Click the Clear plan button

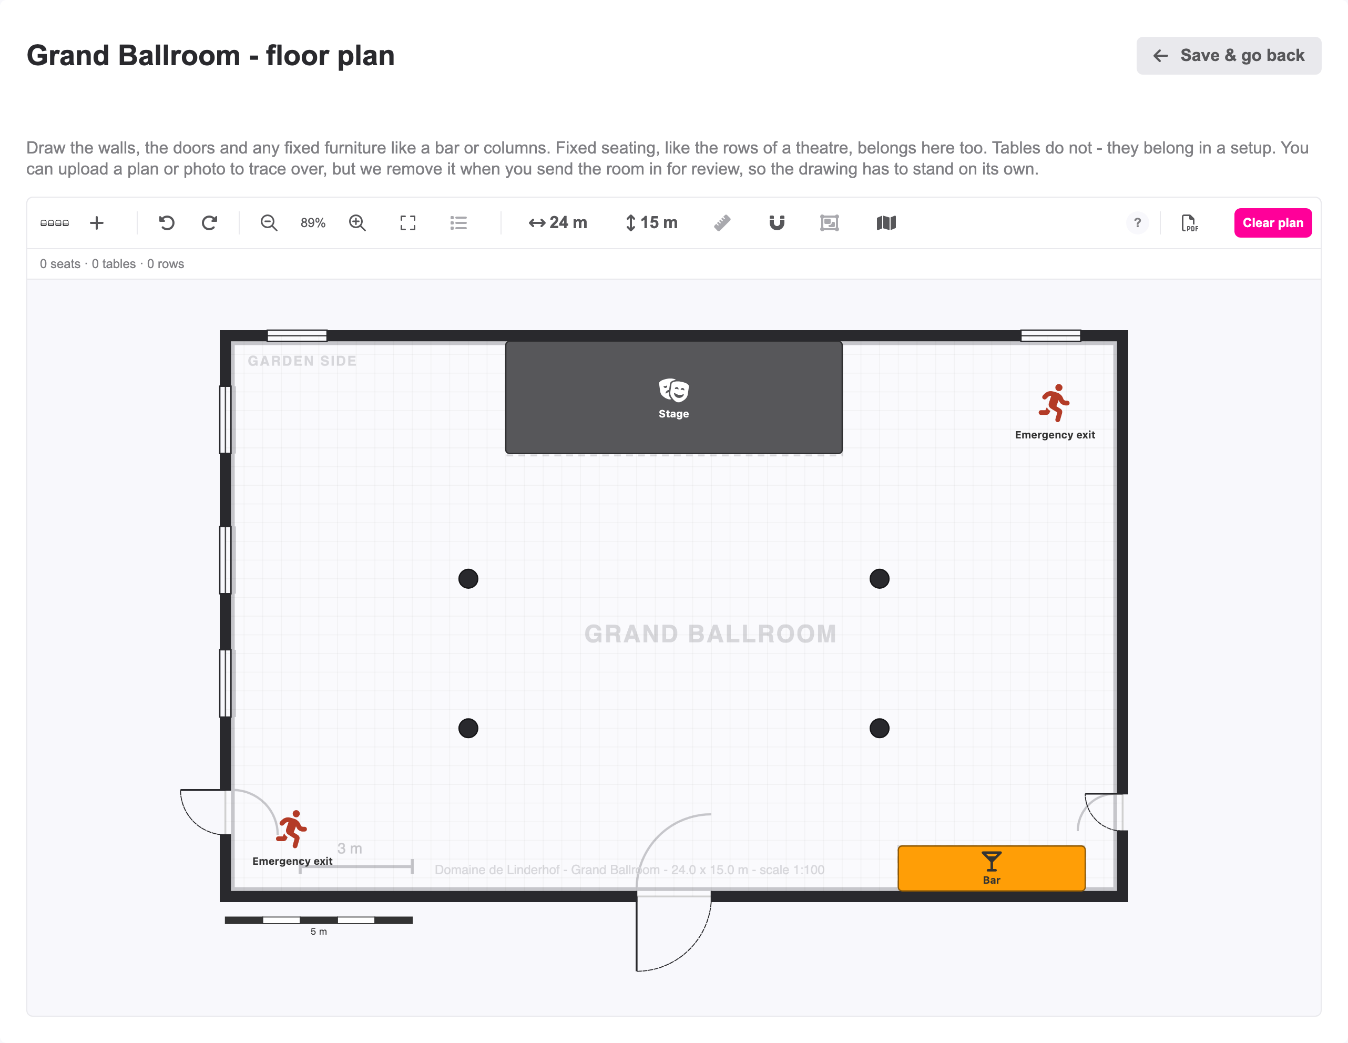(1273, 223)
